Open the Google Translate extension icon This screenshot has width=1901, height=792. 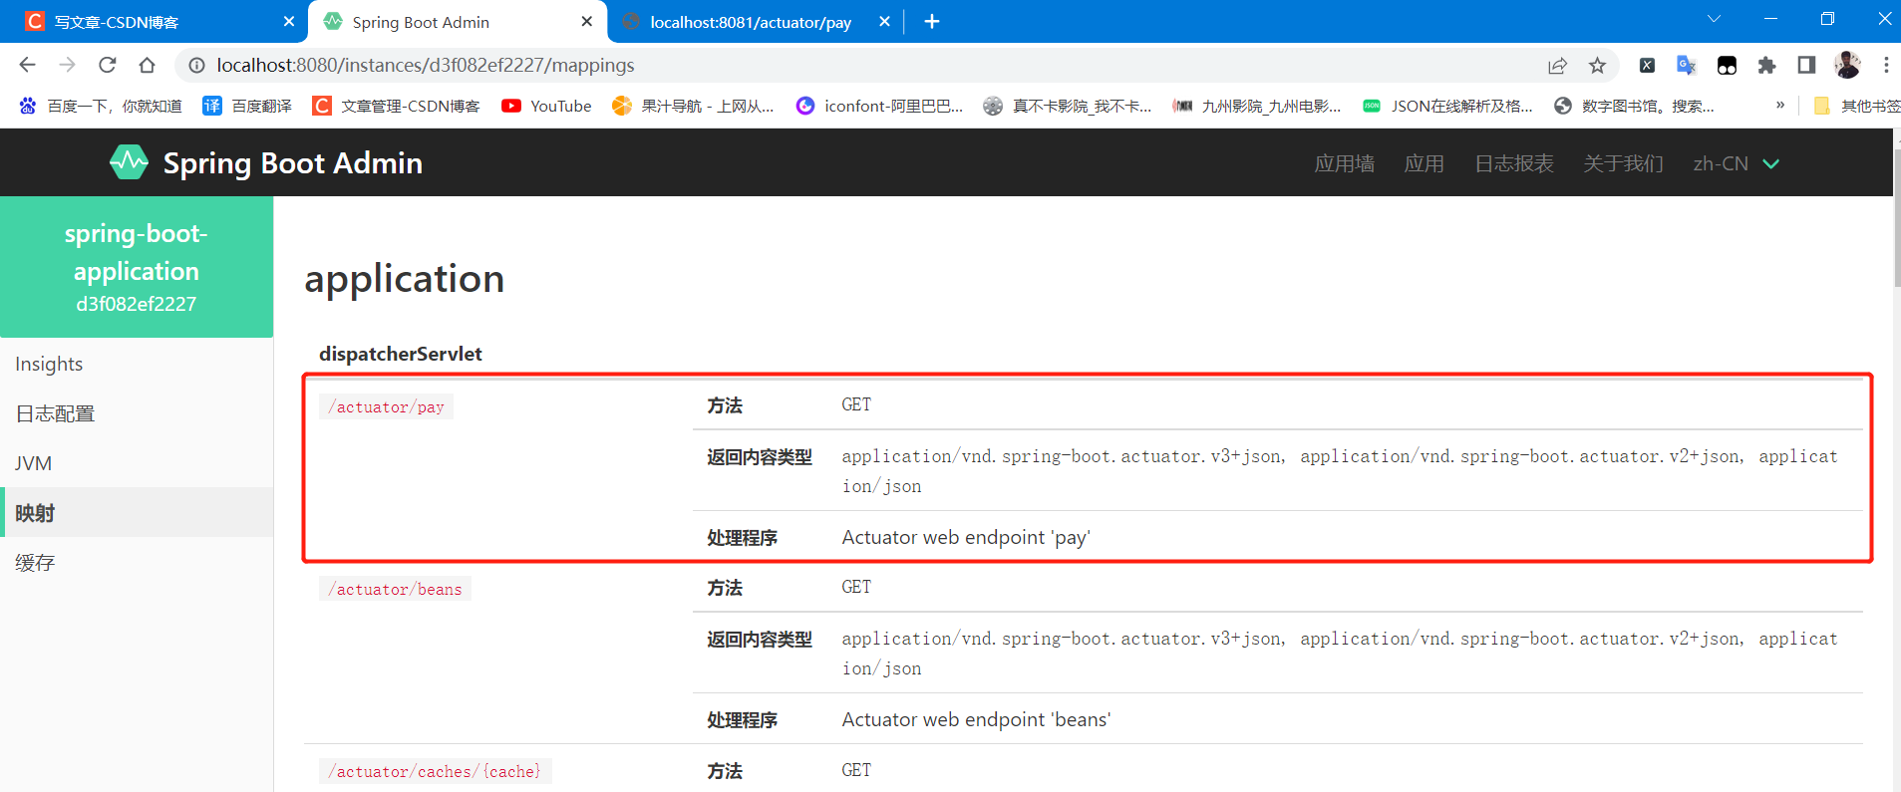click(x=1687, y=65)
